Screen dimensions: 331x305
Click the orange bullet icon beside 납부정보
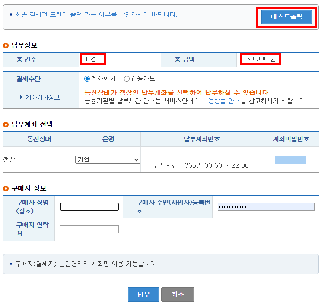tap(6, 45)
